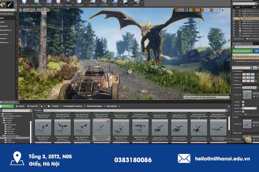
Task: Collapse the Griffon folder in tree
Action: 3,123
